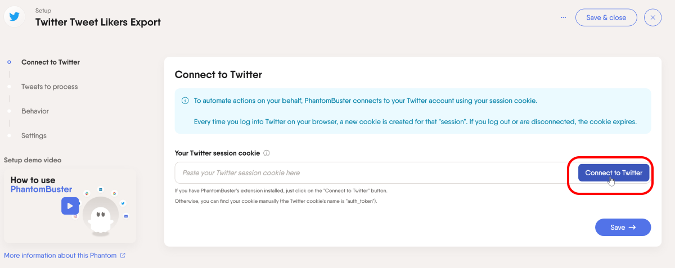Image resolution: width=675 pixels, height=268 pixels.
Task: Go to the Tweets to process step
Action: click(x=49, y=87)
